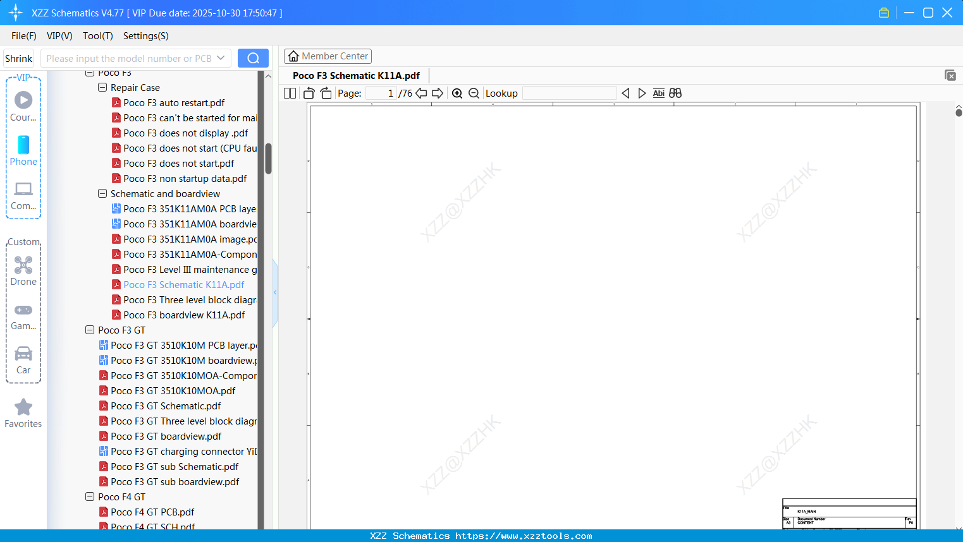The width and height of the screenshot is (963, 542).
Task: Open the Courses section in sidebar
Action: coord(23,106)
